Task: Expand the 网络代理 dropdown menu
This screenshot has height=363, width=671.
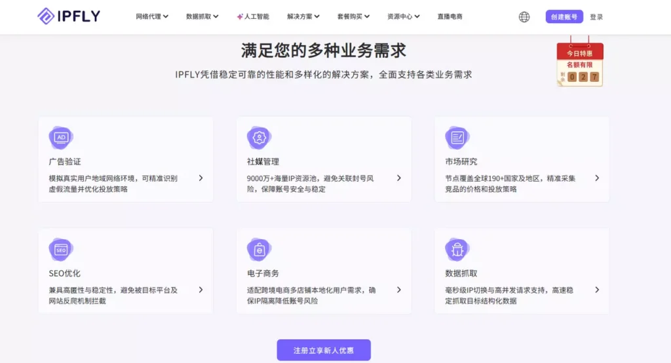Action: coord(152,16)
